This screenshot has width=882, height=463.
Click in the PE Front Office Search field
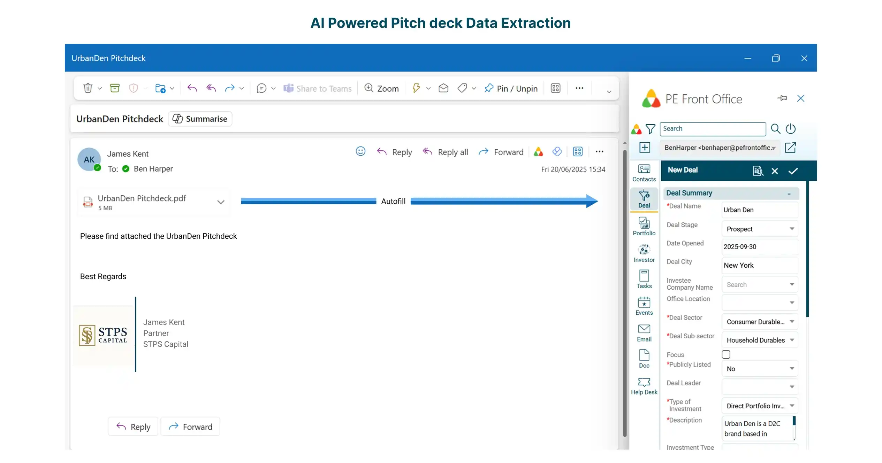(713, 129)
